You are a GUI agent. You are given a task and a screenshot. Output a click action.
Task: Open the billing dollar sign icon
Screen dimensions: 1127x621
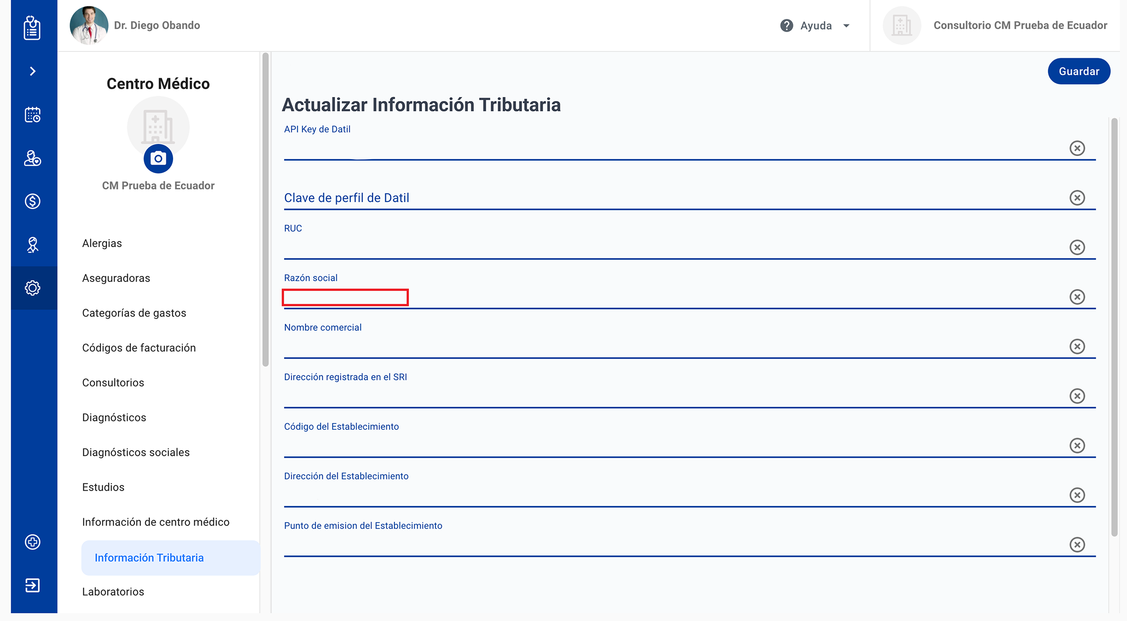[32, 201]
